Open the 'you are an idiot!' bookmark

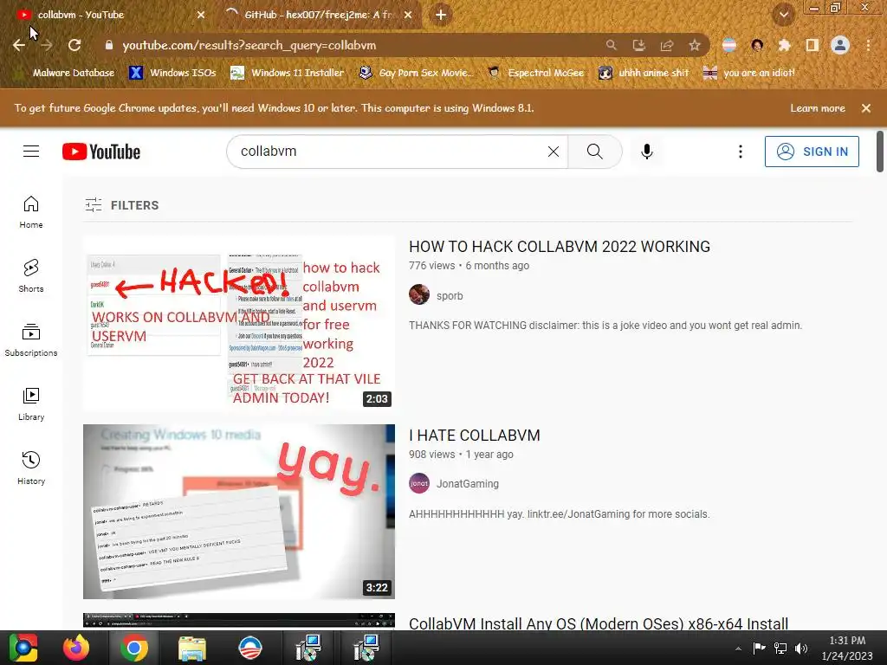coord(749,73)
